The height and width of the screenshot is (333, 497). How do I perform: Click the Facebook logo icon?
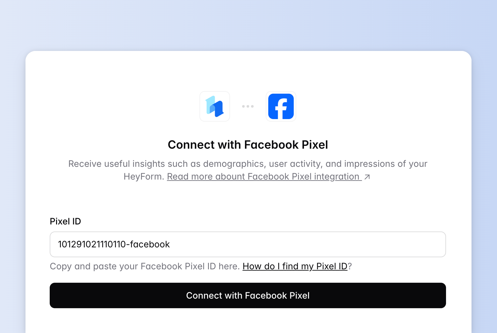pos(281,106)
